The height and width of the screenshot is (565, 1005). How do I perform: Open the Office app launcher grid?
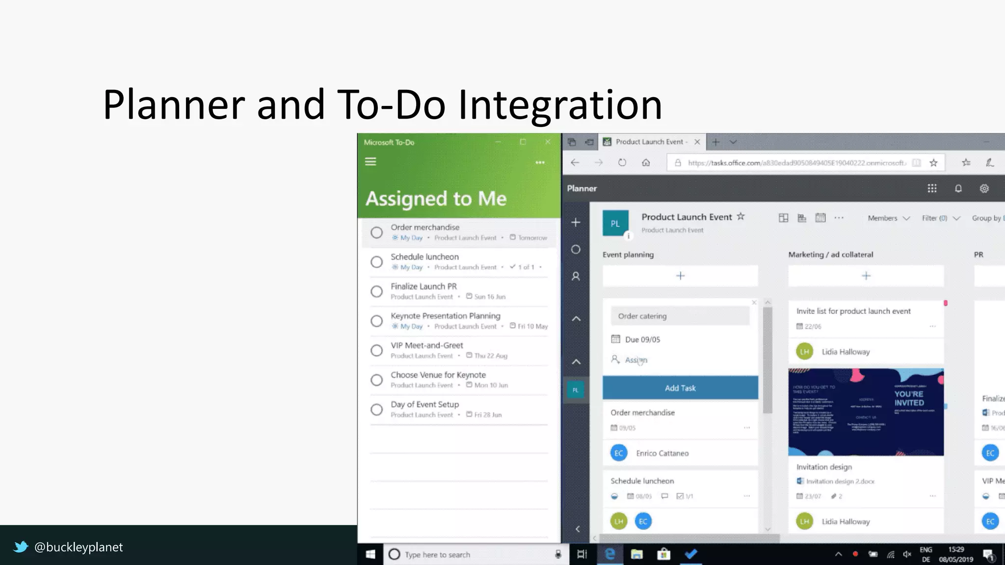click(932, 188)
